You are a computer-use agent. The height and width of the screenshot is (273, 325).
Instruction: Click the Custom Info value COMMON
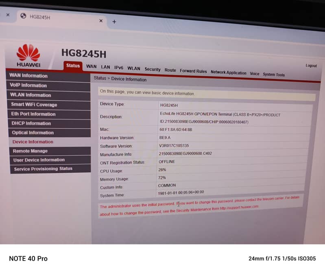point(167,185)
